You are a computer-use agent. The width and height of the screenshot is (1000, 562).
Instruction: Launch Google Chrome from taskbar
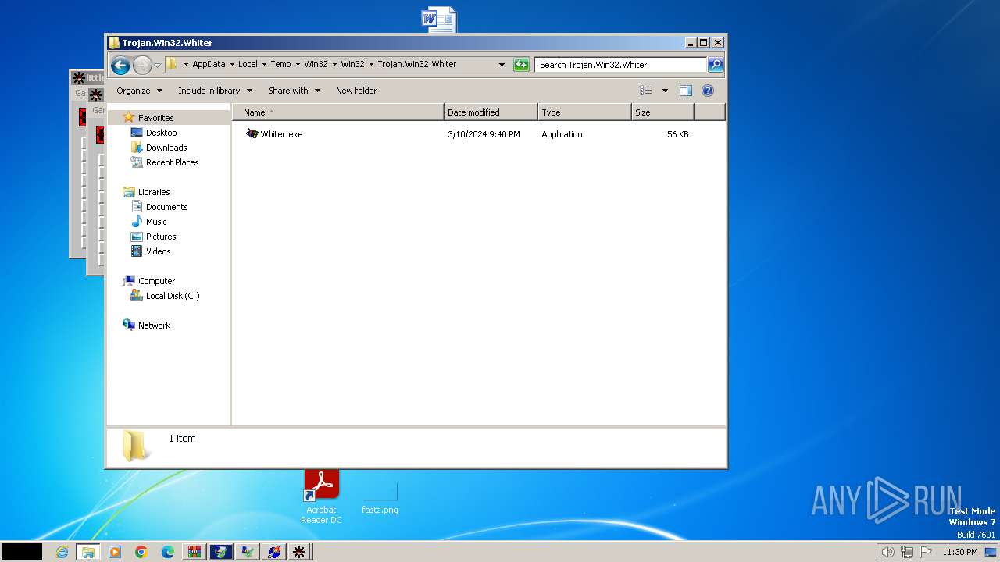[x=141, y=552]
